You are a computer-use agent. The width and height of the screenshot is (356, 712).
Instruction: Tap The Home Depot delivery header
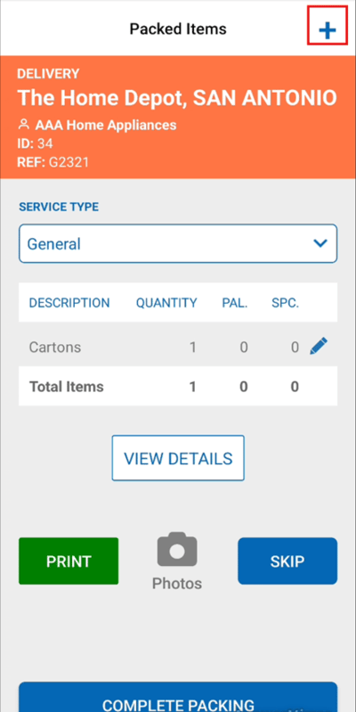click(x=177, y=97)
